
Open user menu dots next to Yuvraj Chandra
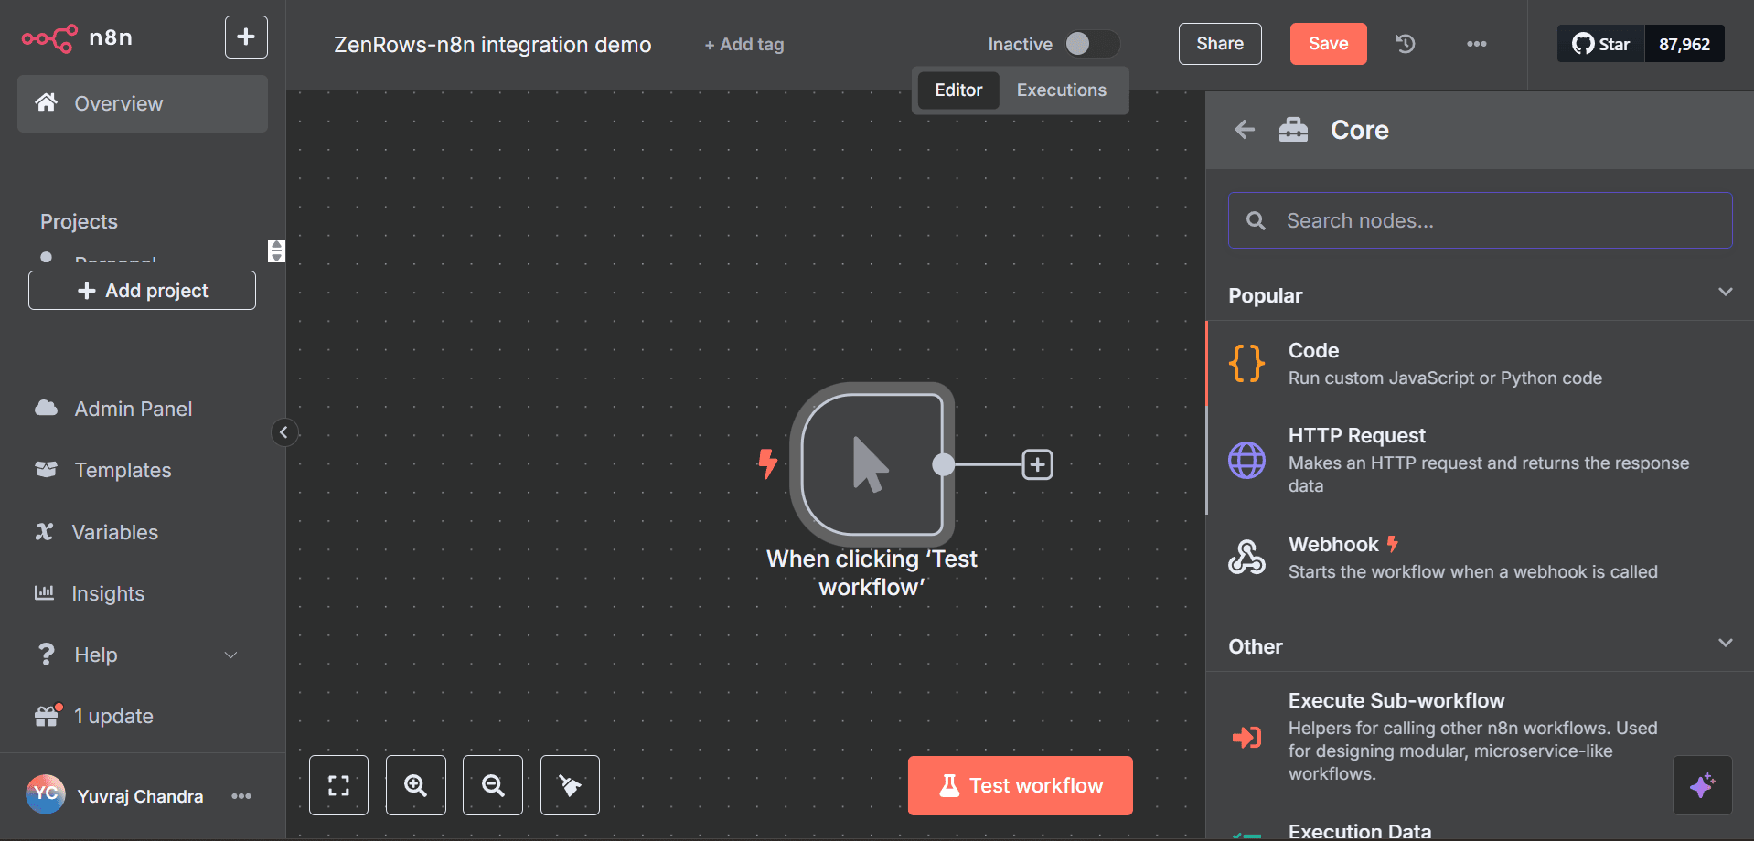pos(241,796)
